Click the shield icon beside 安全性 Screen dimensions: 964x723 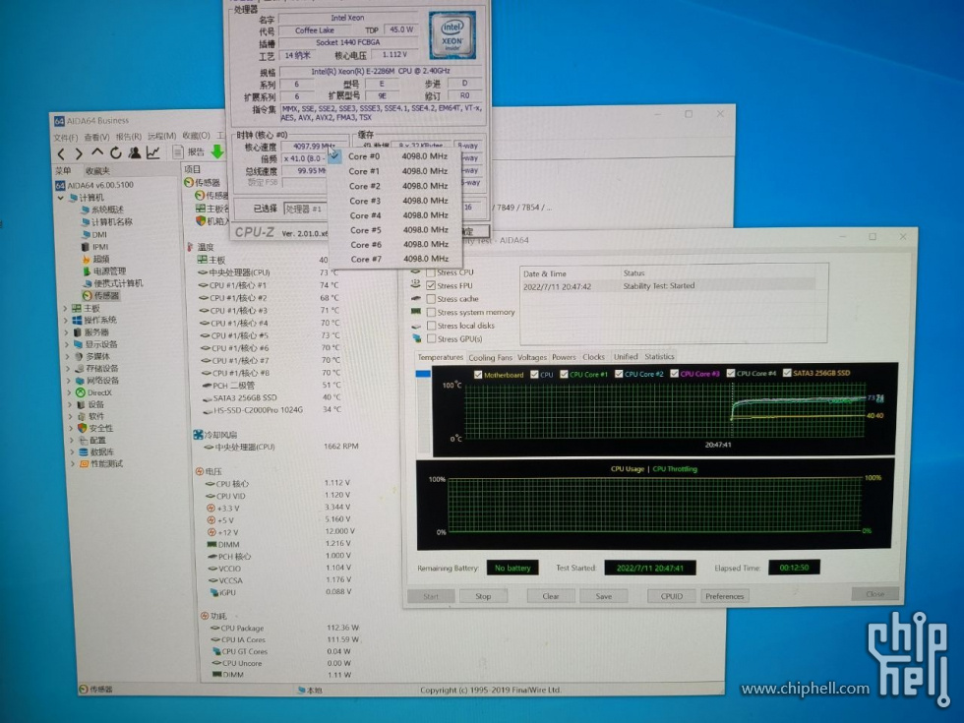[82, 428]
